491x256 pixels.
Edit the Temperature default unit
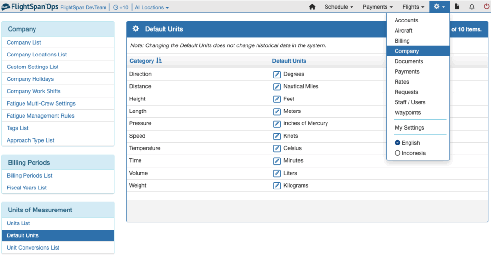point(277,148)
